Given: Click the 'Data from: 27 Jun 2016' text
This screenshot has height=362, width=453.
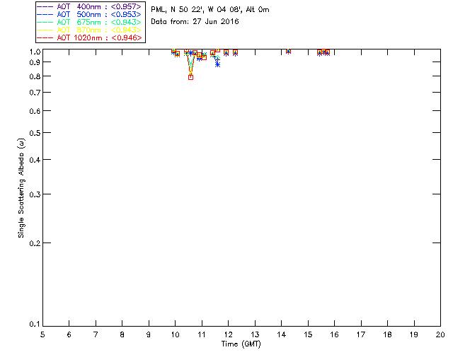Looking at the screenshot, I should click(x=195, y=21).
